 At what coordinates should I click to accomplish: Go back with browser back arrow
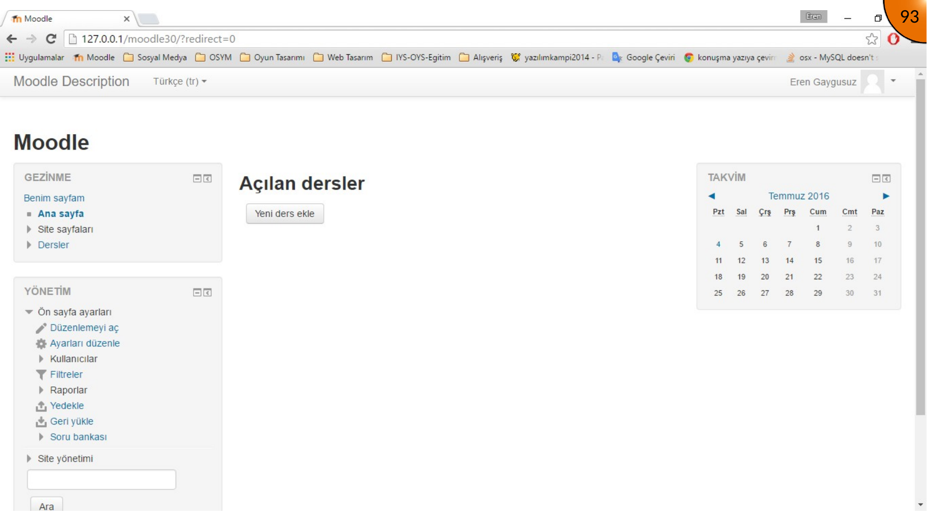(12, 39)
